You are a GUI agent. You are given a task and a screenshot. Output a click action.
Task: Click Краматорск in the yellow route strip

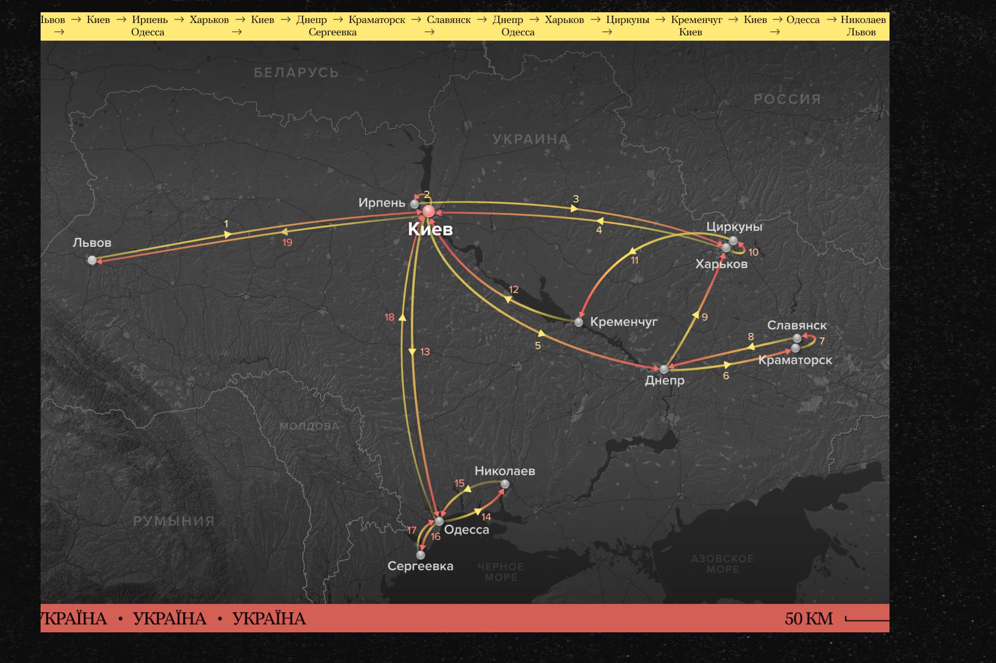(377, 20)
